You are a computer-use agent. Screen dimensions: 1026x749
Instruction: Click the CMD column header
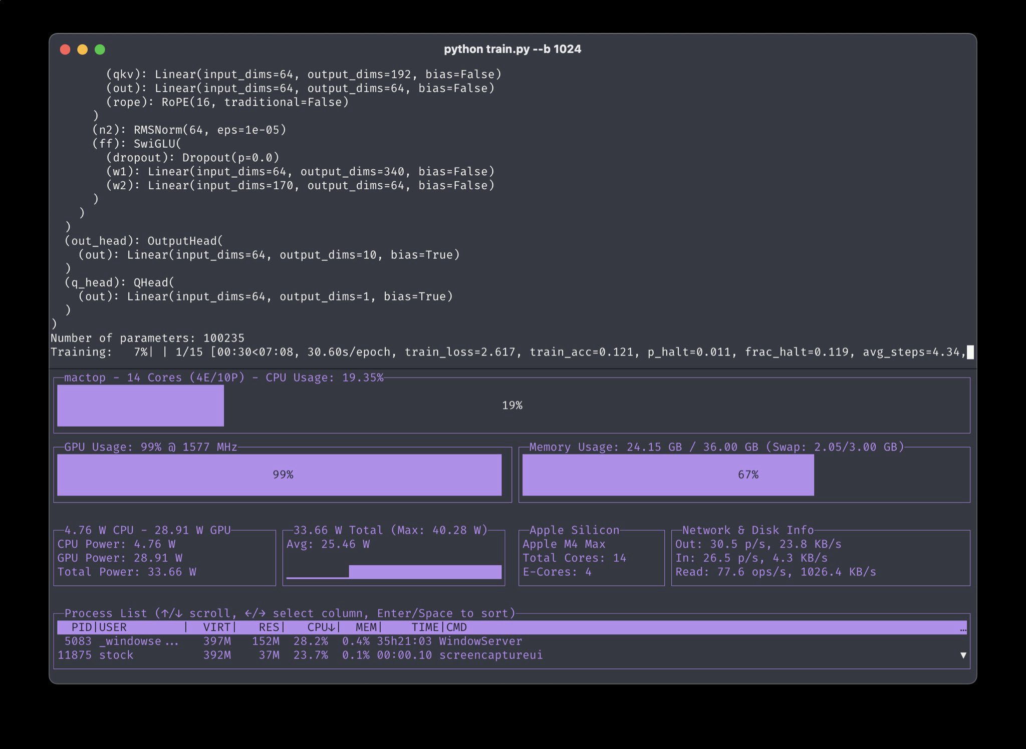click(x=456, y=627)
